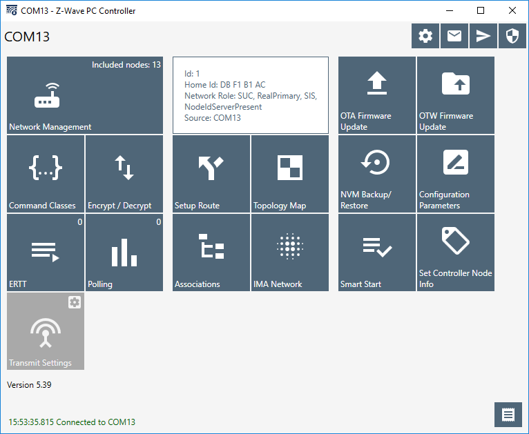The width and height of the screenshot is (529, 434).
Task: Open the ERTT tile
Action: pyautogui.click(x=46, y=253)
